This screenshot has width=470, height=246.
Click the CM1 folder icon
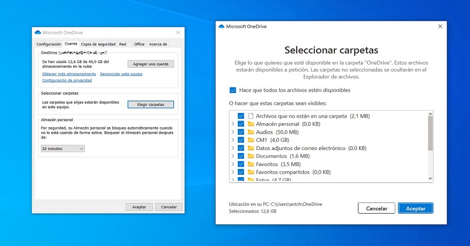(251, 140)
